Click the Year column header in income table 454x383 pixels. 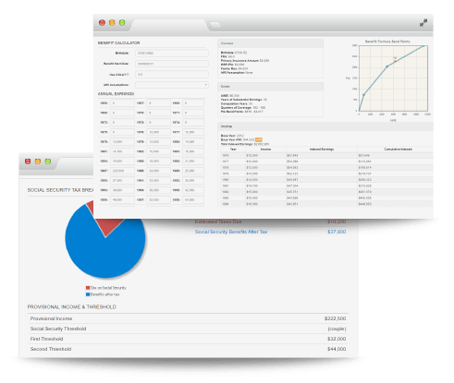point(233,150)
